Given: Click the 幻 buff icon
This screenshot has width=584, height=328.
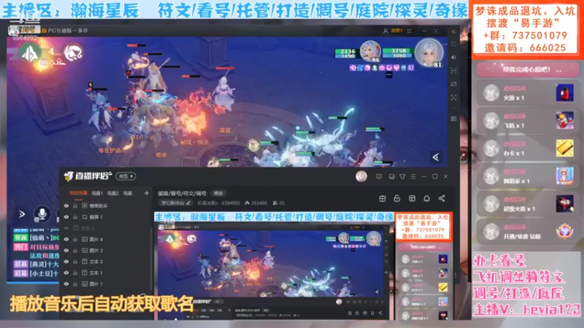Looking at the screenshot, I should click(411, 68).
